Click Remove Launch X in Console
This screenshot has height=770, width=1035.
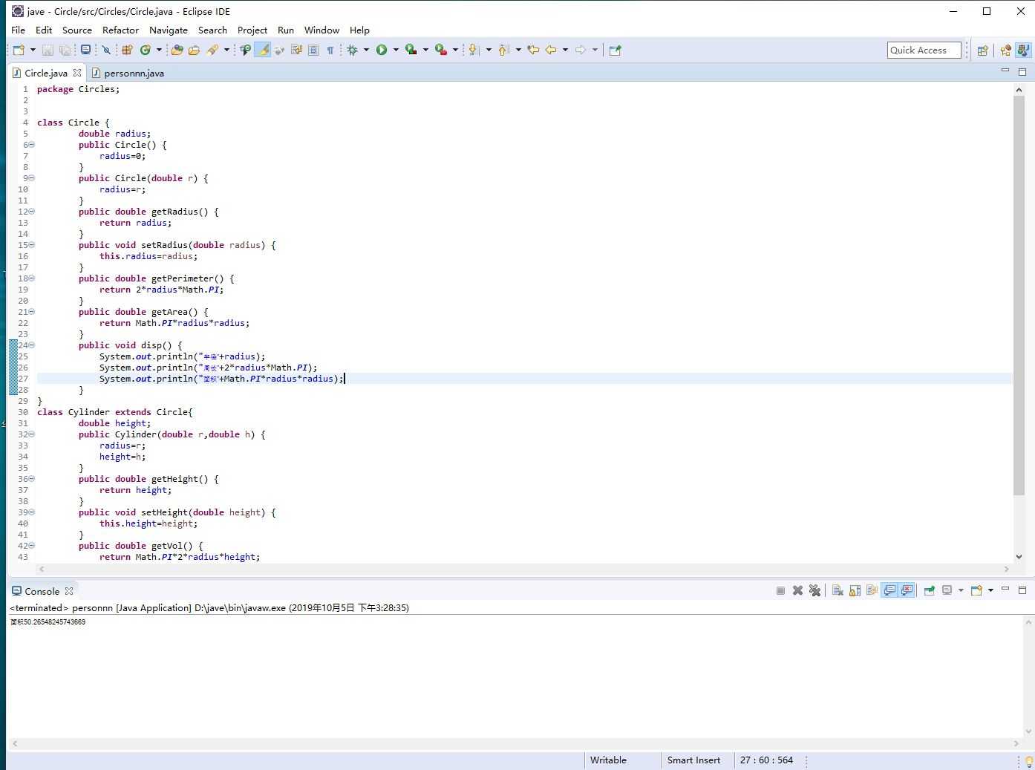pyautogui.click(x=797, y=590)
